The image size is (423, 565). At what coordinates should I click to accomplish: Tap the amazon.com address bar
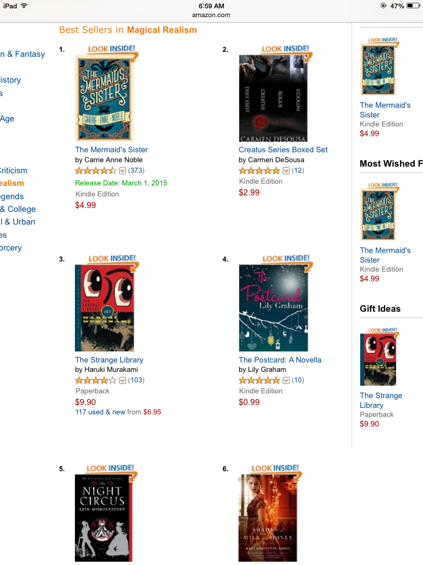[211, 15]
